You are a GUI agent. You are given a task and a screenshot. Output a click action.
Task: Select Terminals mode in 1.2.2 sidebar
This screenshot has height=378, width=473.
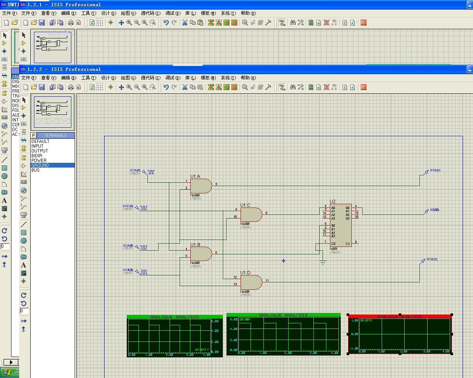pos(24,158)
